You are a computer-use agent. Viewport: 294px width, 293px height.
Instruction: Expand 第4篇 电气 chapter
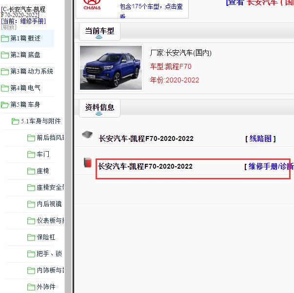pos(25,88)
